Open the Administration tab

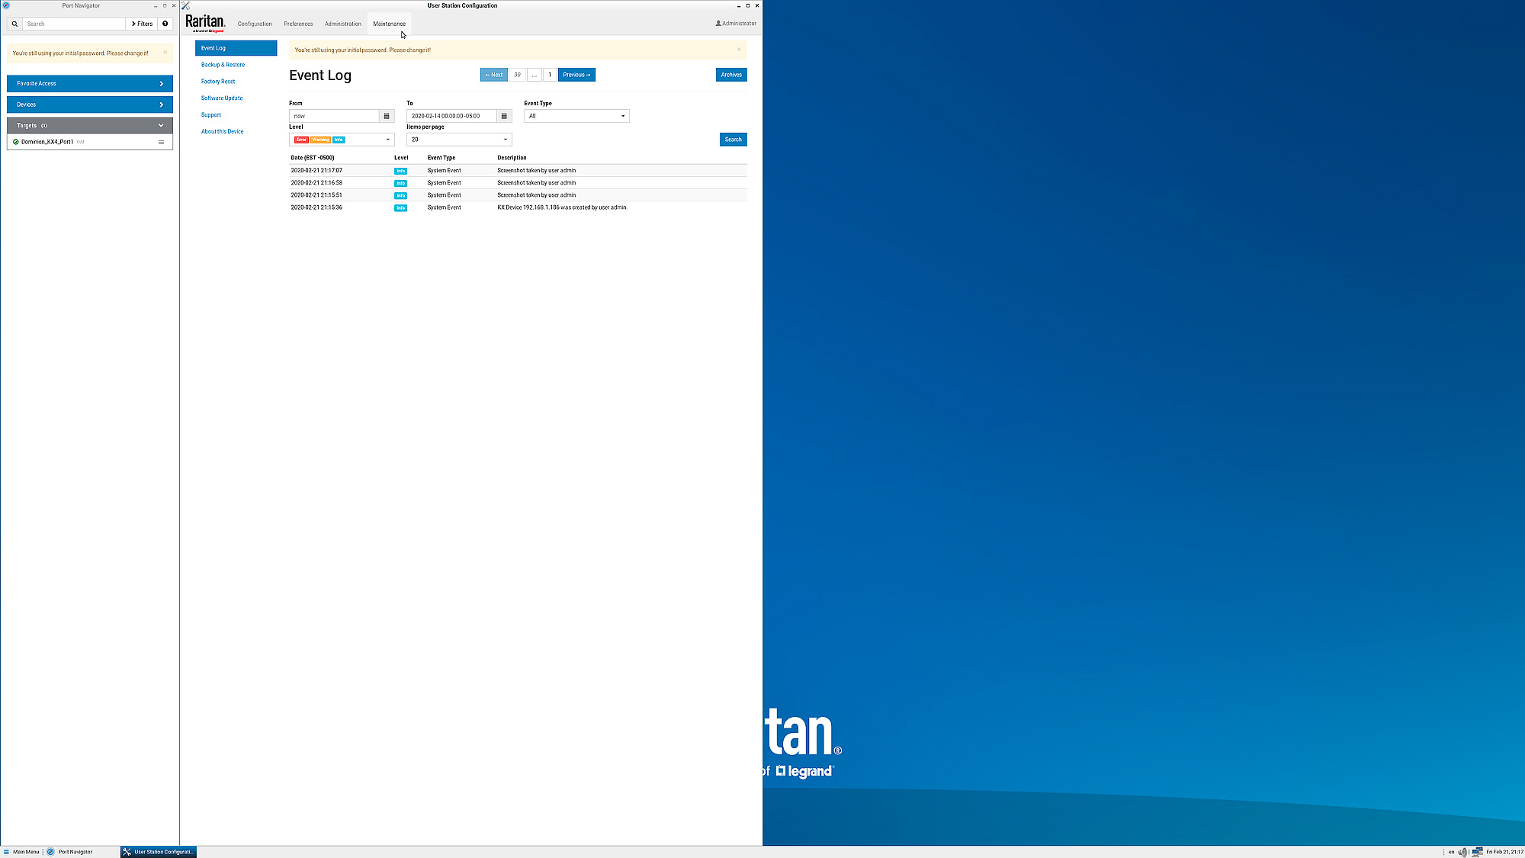tap(343, 24)
